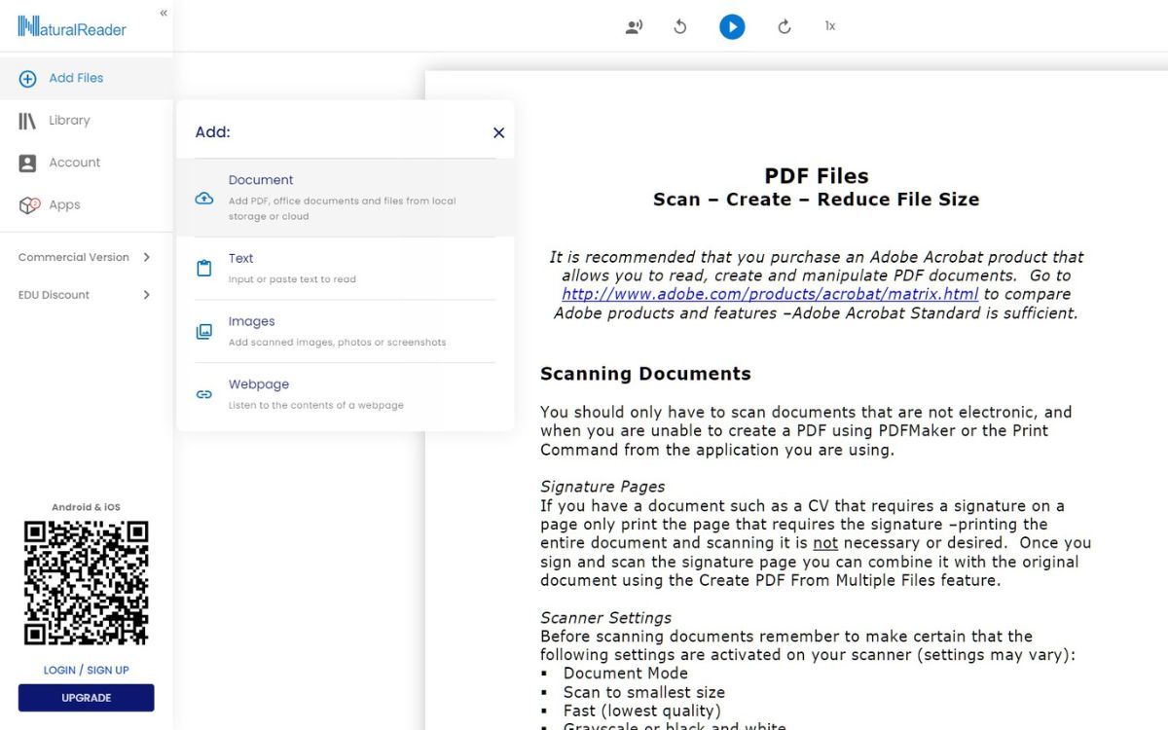Click the Add Files plus icon
This screenshot has height=730, width=1168.
(x=27, y=78)
